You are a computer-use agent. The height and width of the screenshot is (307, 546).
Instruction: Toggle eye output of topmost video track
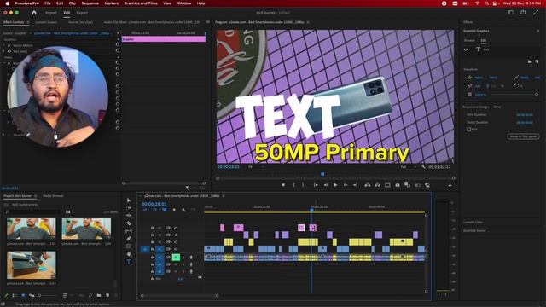point(176,228)
